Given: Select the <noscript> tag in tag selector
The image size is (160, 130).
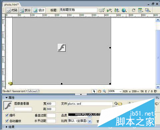Looking at the screenshot, I should [x=19, y=91].
